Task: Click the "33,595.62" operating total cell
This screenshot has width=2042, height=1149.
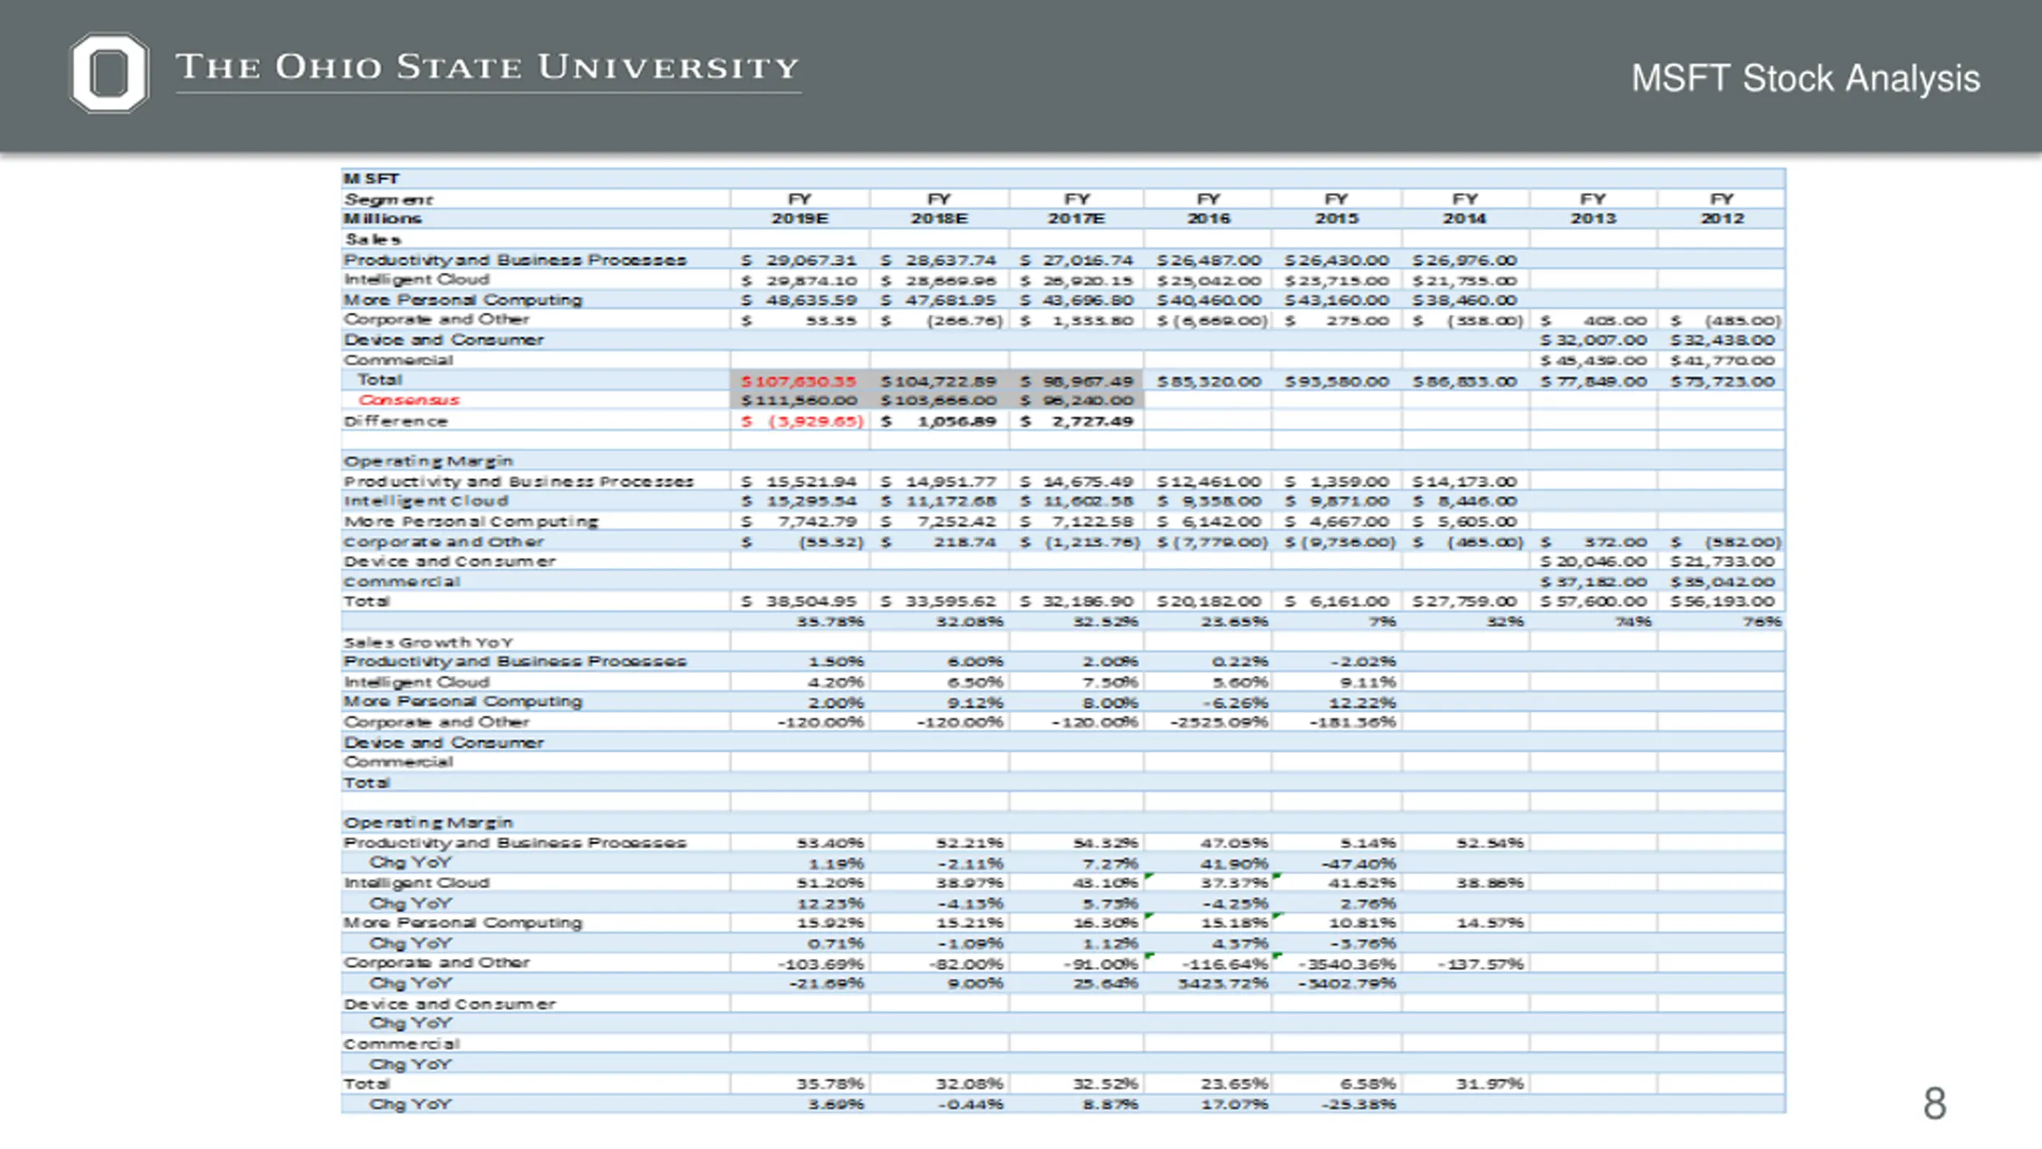Action: point(951,601)
